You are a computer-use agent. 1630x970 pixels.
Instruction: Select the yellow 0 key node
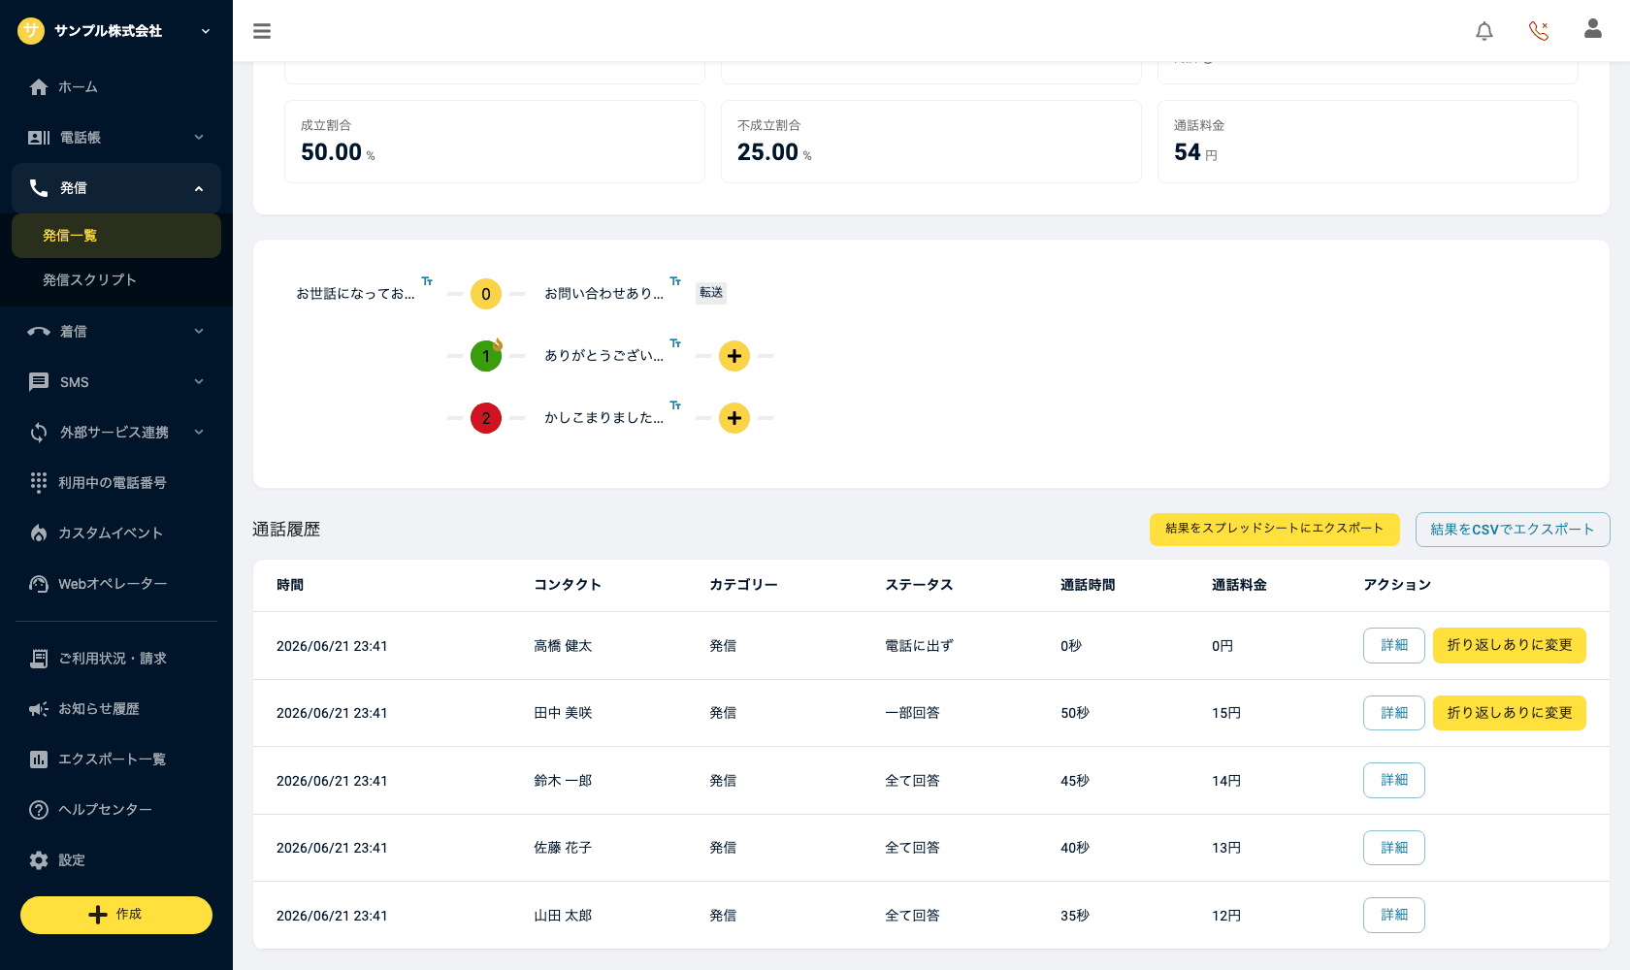[486, 294]
